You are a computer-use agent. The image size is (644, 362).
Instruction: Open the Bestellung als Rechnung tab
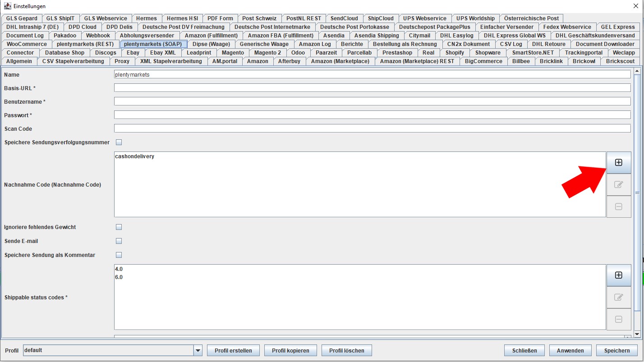(x=405, y=44)
